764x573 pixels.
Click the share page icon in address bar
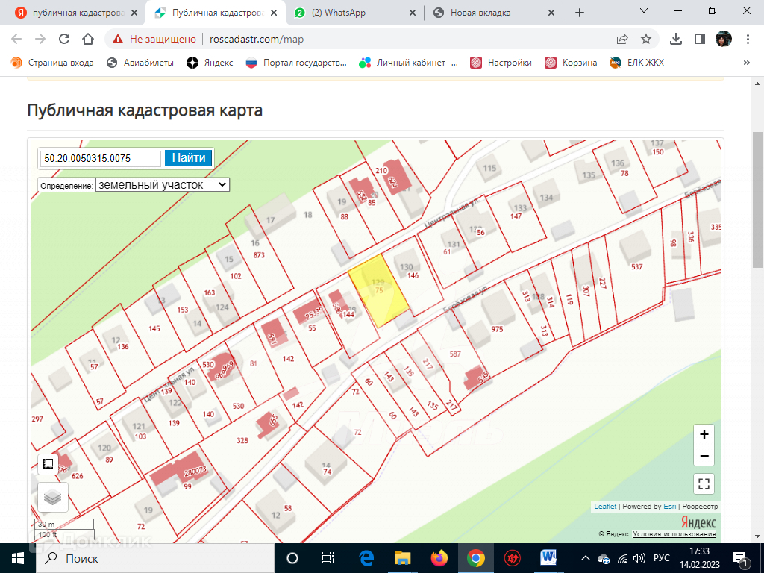(622, 39)
